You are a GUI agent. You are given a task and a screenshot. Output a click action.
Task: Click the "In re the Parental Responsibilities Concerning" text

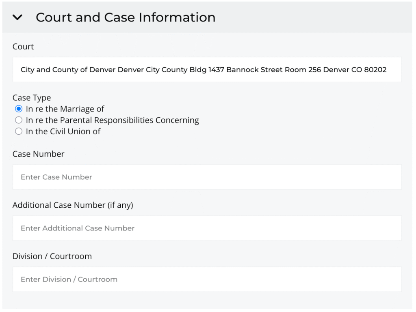pos(113,120)
